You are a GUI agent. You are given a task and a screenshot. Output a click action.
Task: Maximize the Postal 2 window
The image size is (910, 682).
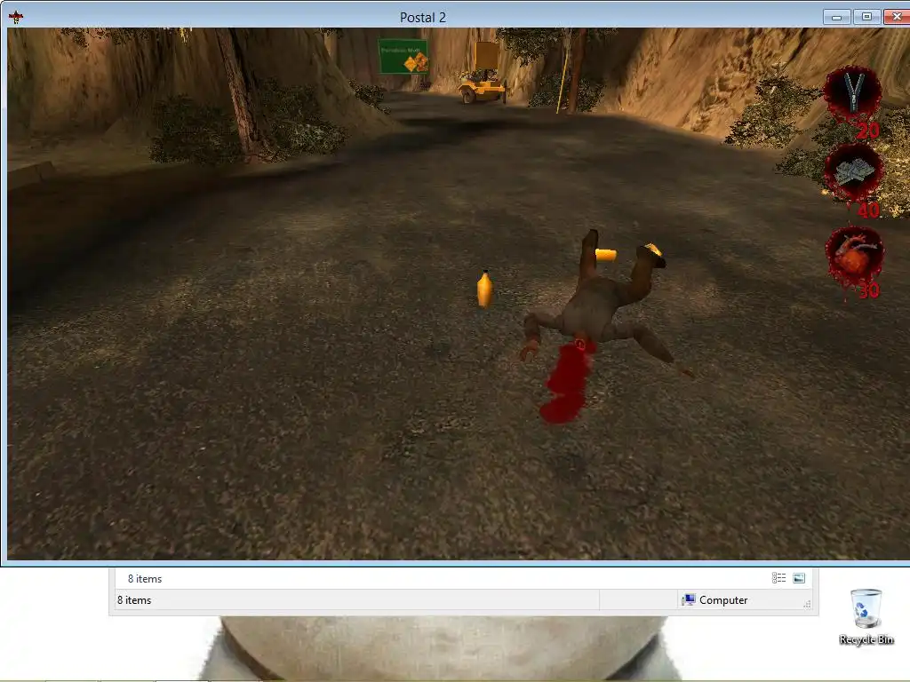tap(866, 17)
